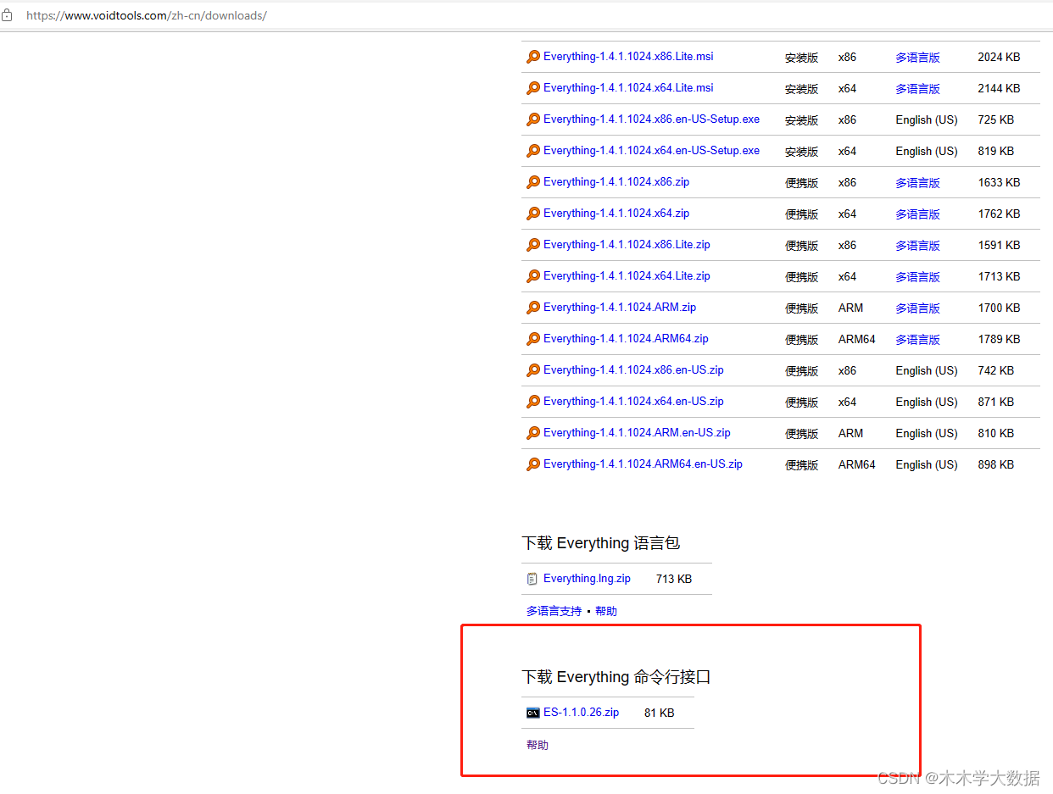Image resolution: width=1053 pixels, height=794 pixels.
Task: Open 帮助 link under ES-1.1.0.26.zip
Action: pos(538,745)
